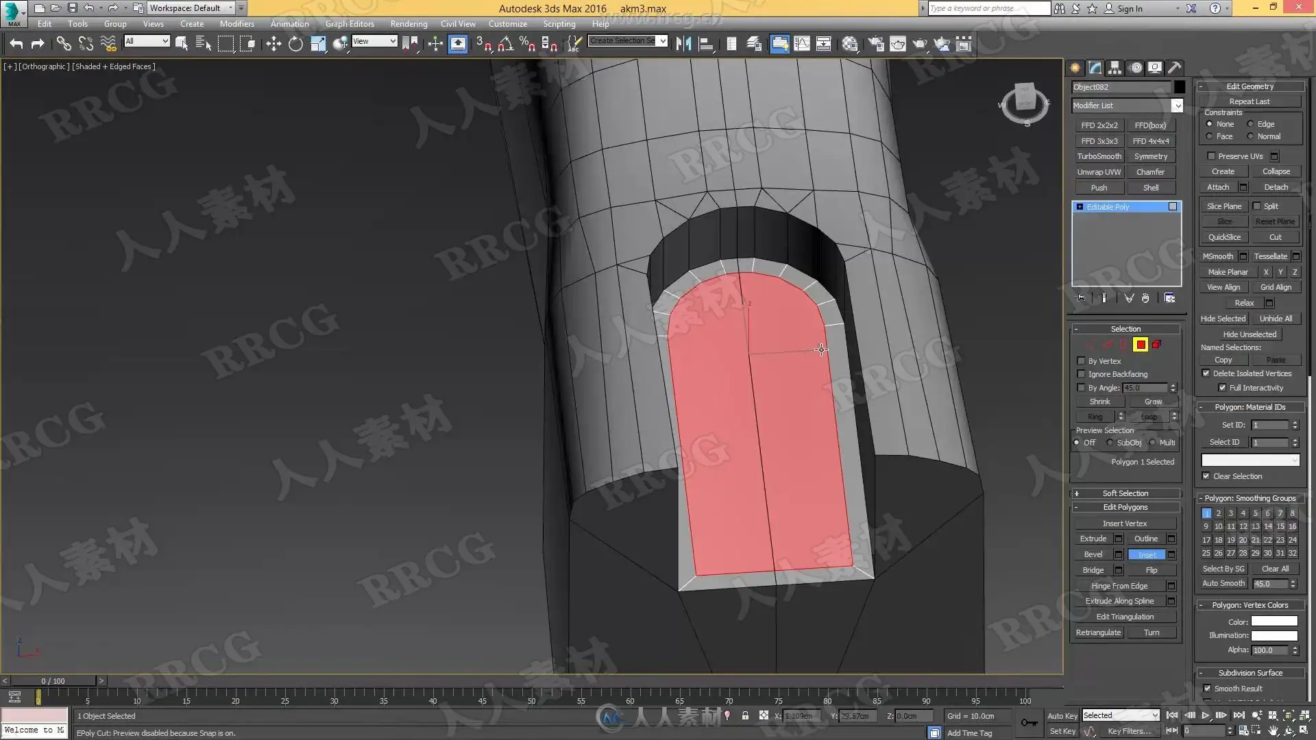Activate Element sub-object selection icon
Viewport: 1316px width, 740px height.
coord(1157,345)
